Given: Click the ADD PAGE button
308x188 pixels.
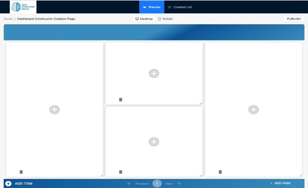Looking at the screenshot, I should tap(280, 183).
